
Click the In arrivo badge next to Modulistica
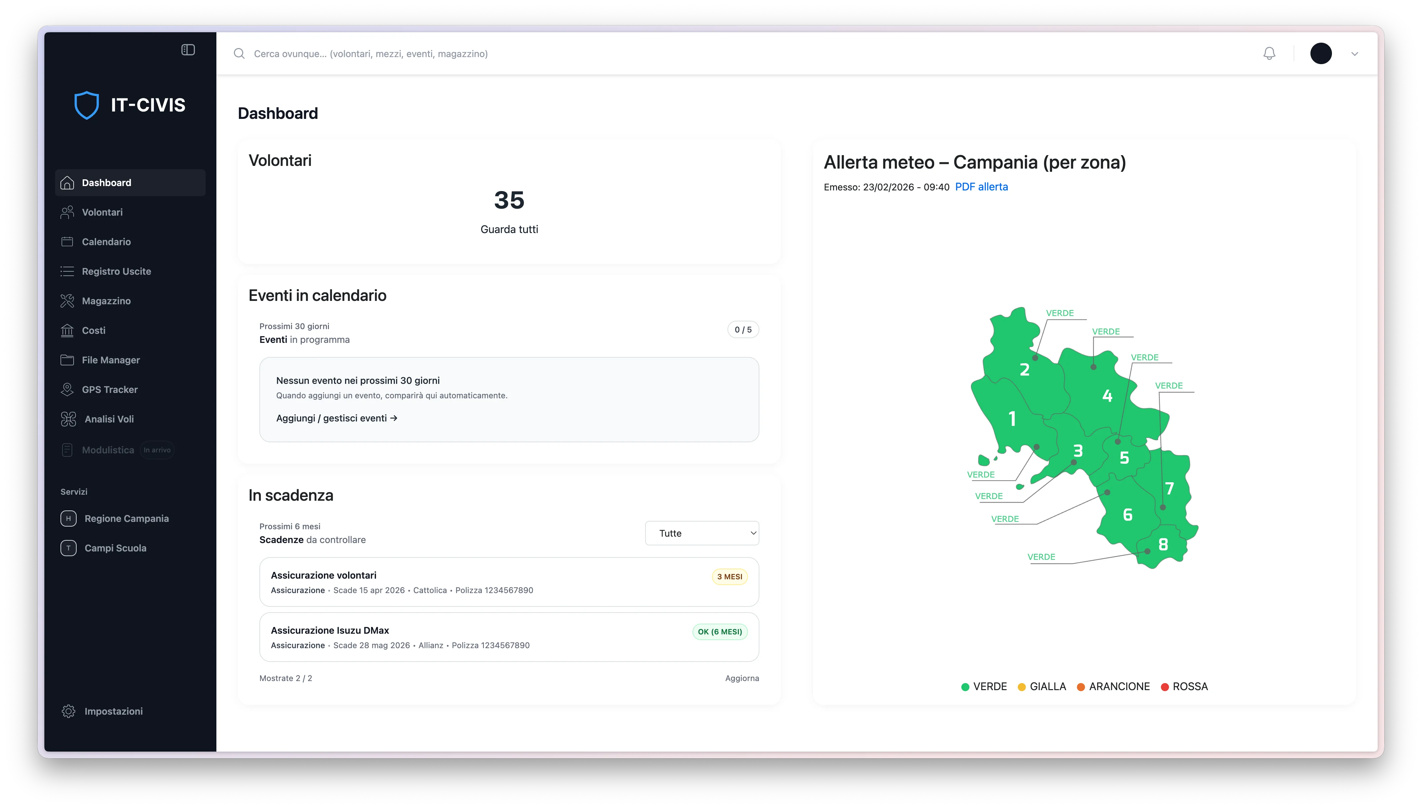[157, 450]
